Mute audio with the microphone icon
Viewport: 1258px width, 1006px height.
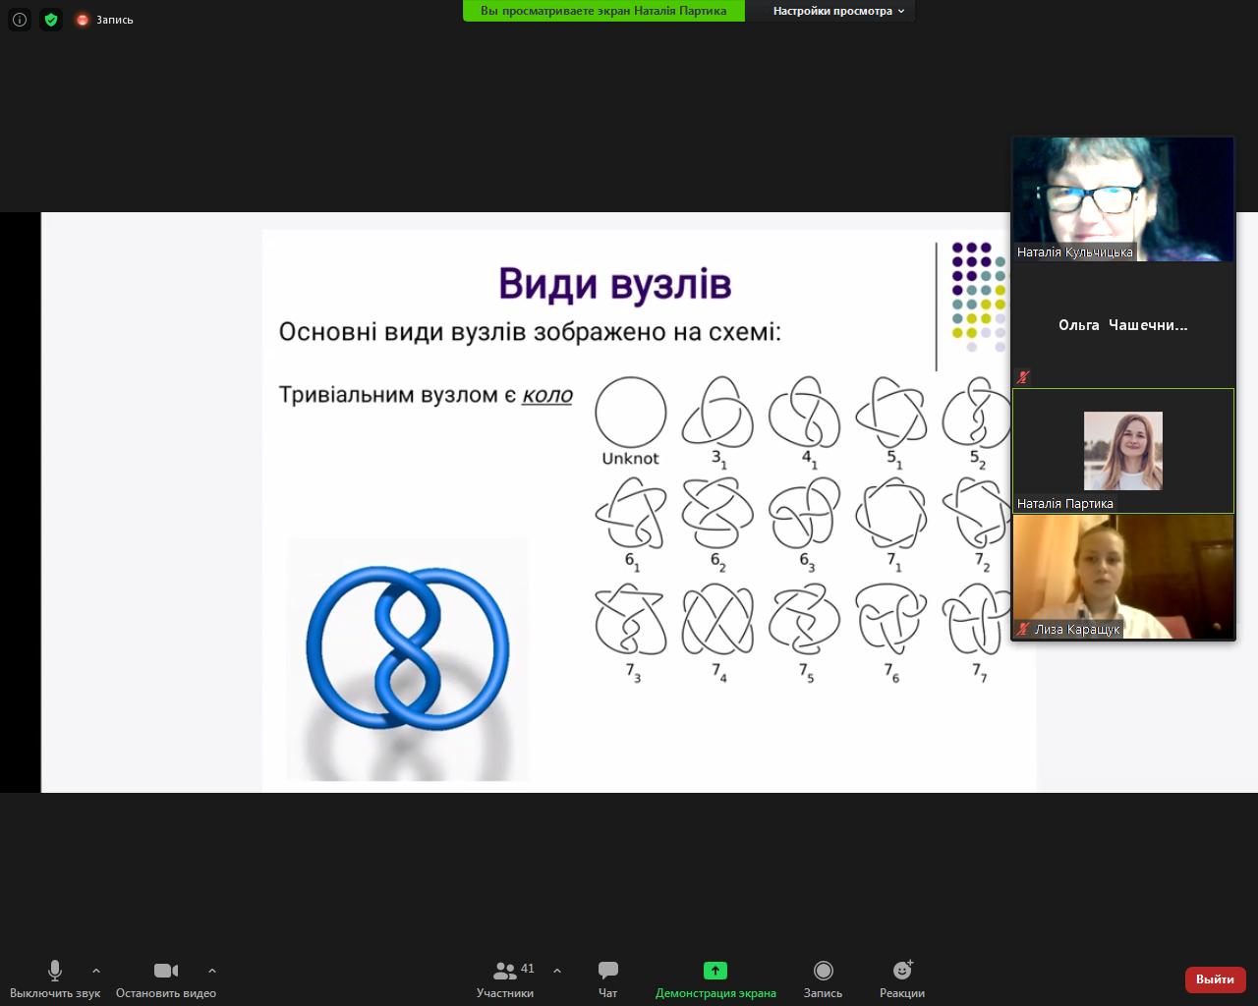(55, 971)
